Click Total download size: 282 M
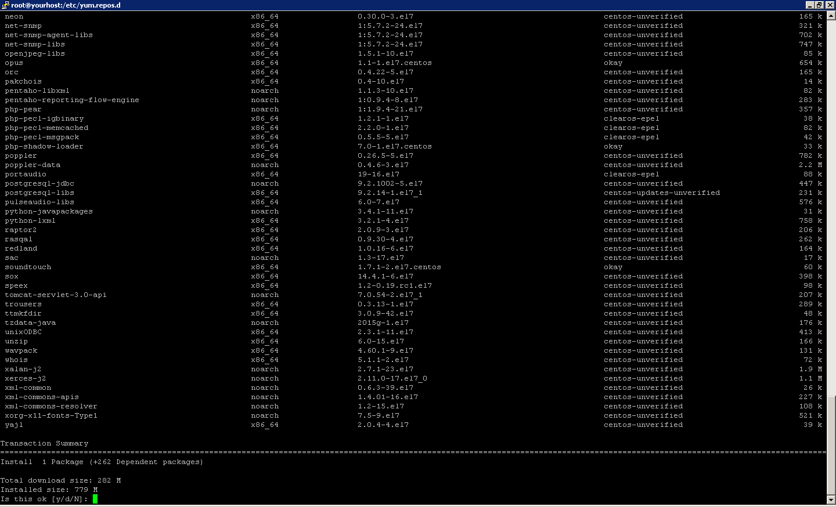 click(x=60, y=480)
